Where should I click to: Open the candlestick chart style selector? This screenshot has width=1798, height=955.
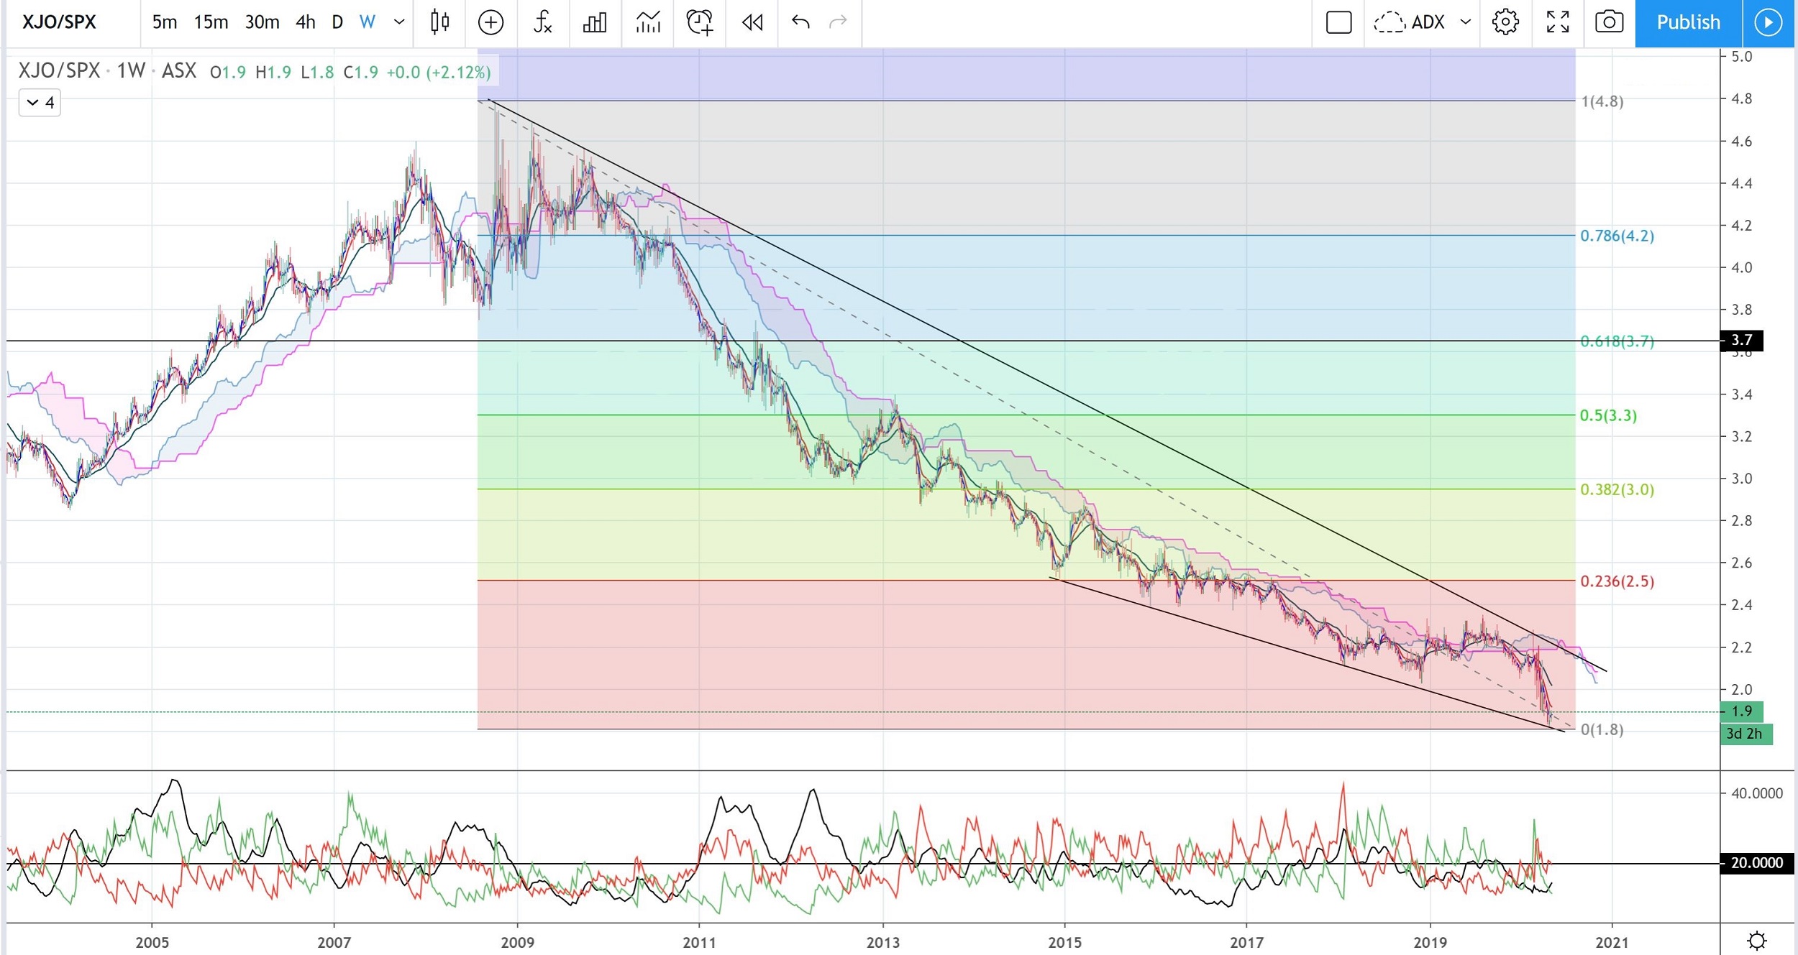439,22
